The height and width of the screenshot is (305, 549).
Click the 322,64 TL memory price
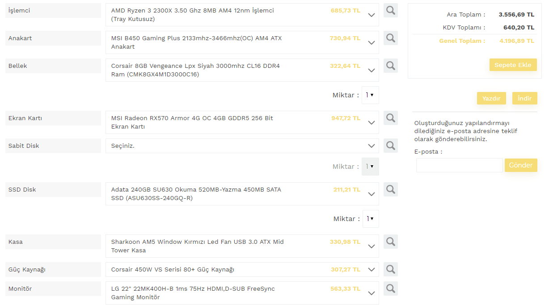coord(345,66)
